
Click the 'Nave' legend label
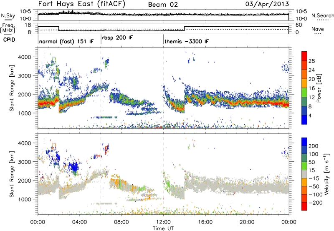pyautogui.click(x=318, y=29)
